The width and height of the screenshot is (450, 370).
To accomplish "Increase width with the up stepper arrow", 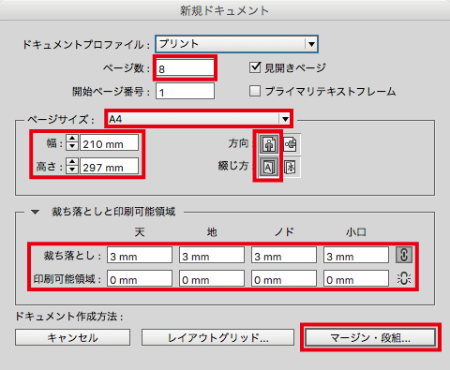I will click(x=72, y=139).
